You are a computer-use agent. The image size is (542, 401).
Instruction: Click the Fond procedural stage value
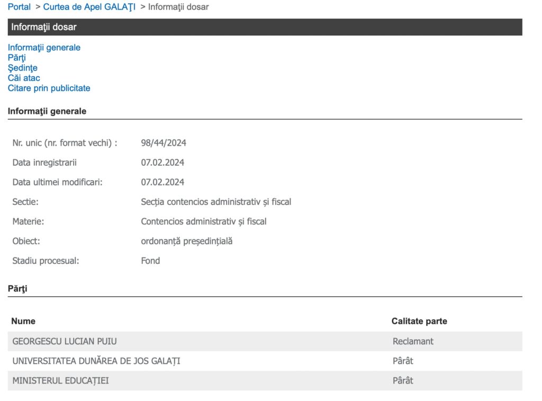[x=150, y=261]
